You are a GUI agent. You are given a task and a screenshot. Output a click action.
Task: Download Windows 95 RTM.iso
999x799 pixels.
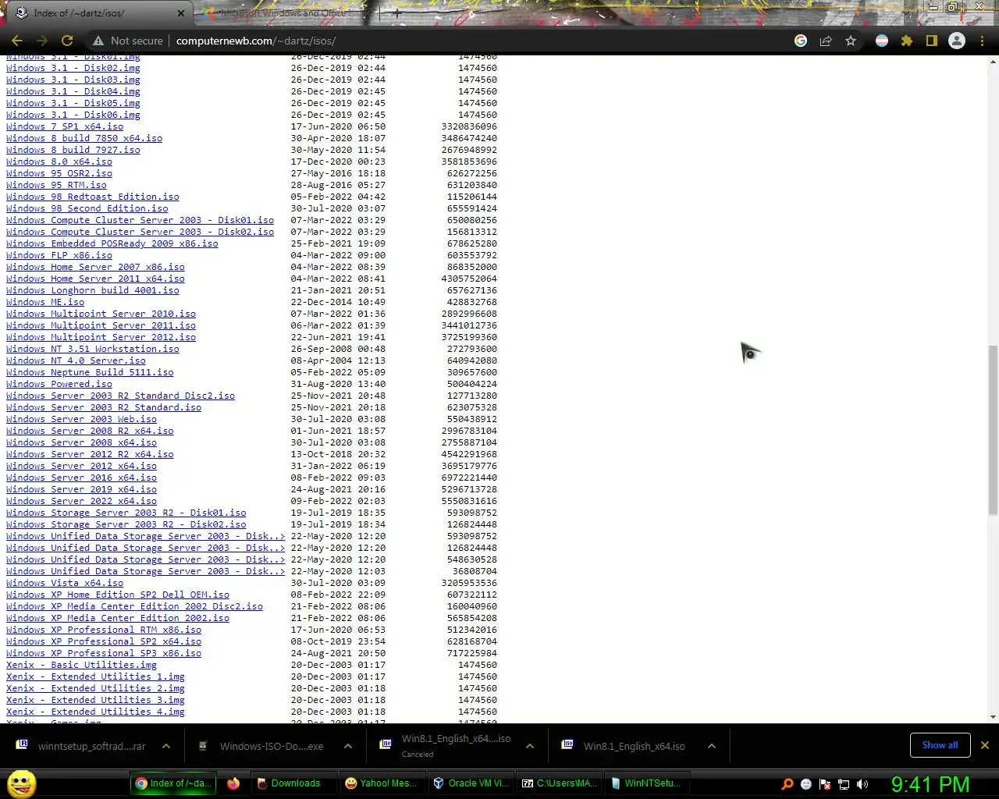click(56, 185)
